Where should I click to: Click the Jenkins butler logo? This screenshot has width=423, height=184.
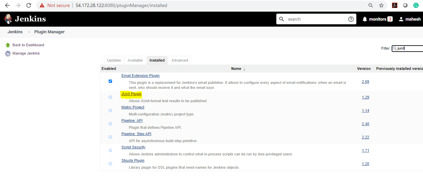8,19
